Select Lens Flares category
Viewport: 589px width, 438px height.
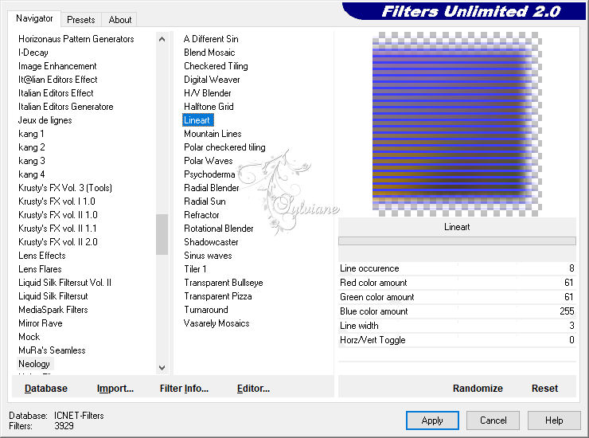pos(40,269)
